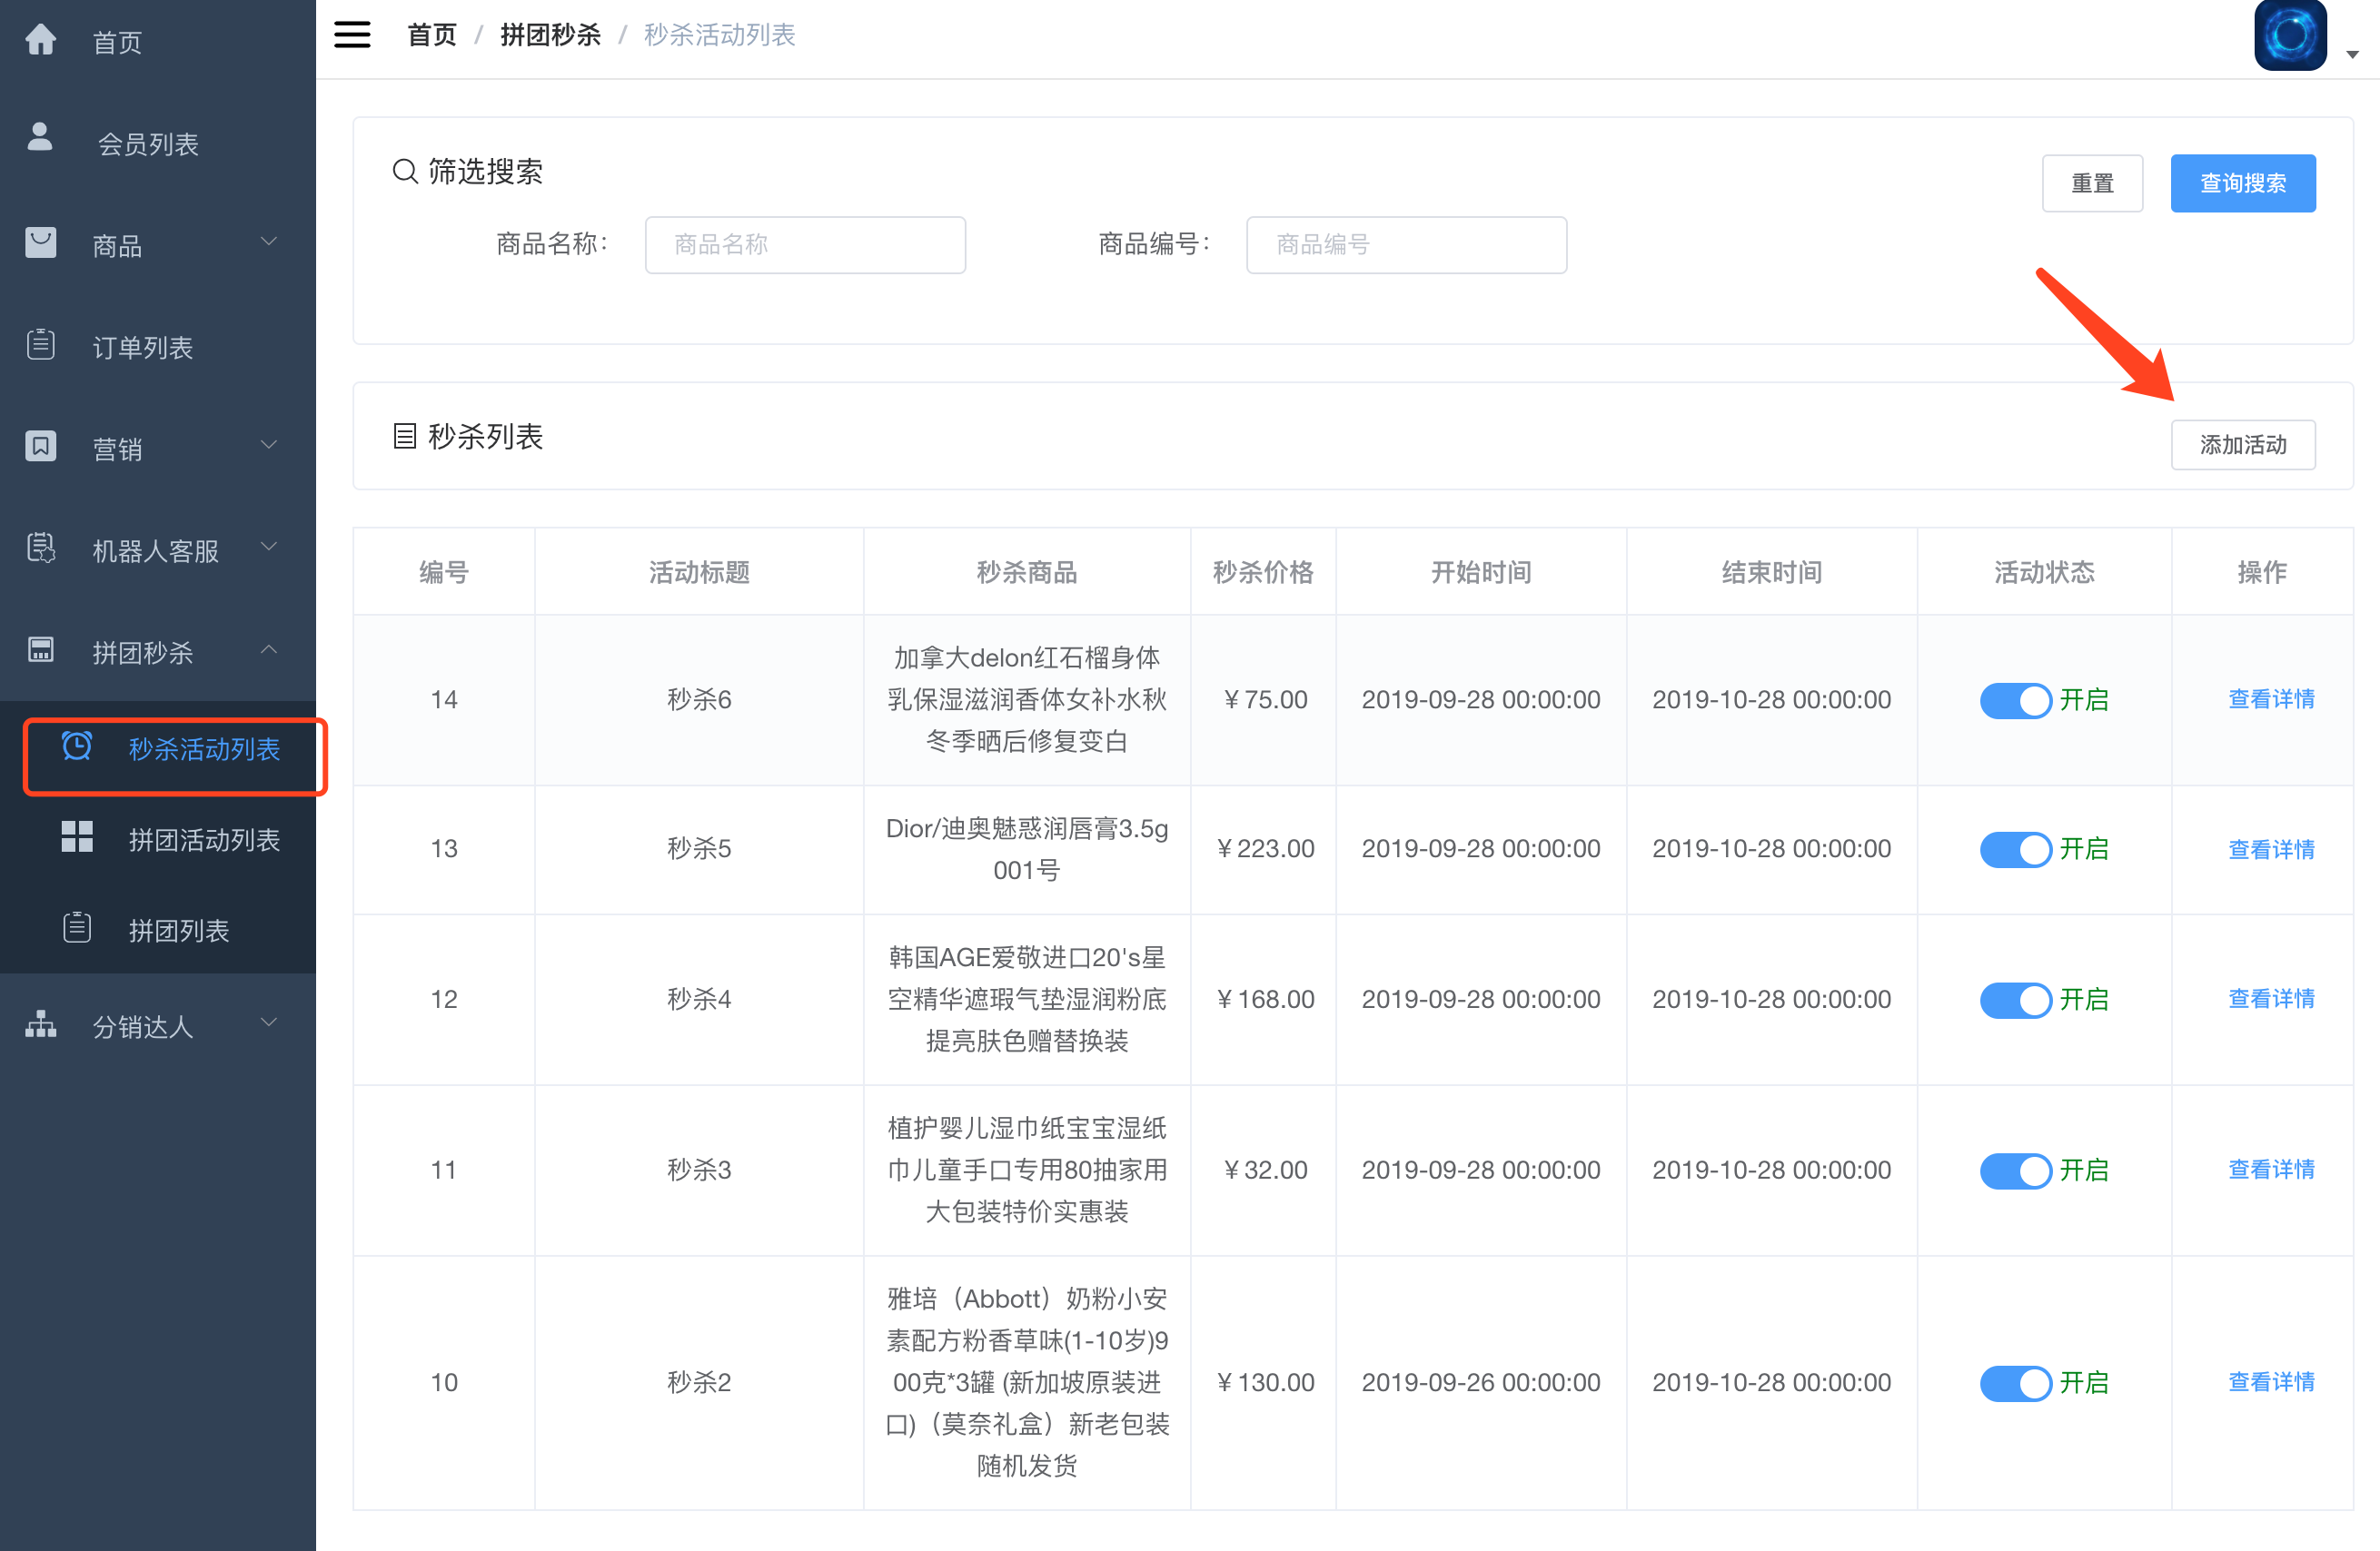Click the 重置 reset button
This screenshot has width=2380, height=1551.
tap(2092, 183)
